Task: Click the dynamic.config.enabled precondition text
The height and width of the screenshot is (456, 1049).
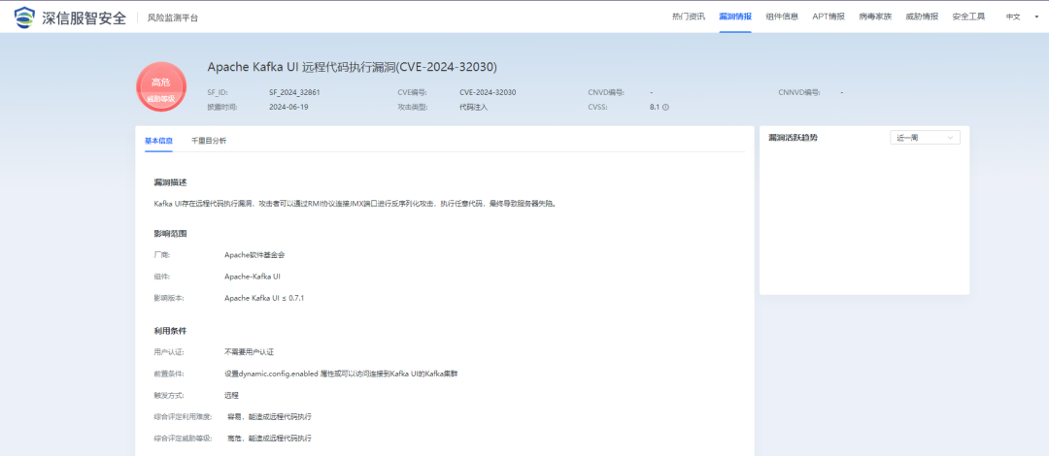Action: [x=341, y=374]
